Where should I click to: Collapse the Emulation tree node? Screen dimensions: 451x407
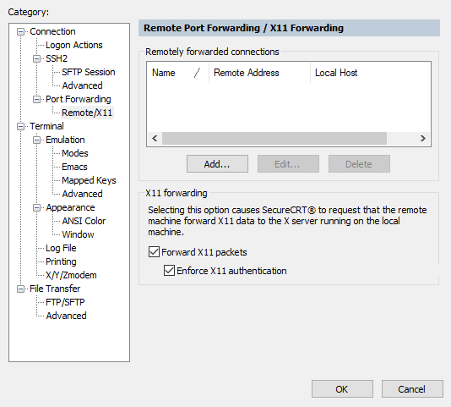click(x=37, y=140)
